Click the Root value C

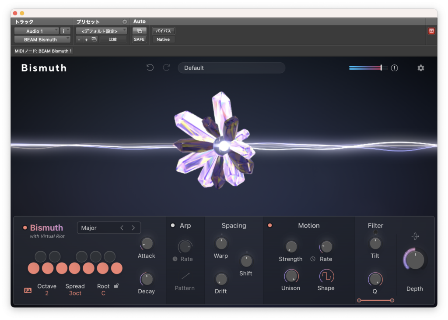tap(103, 293)
